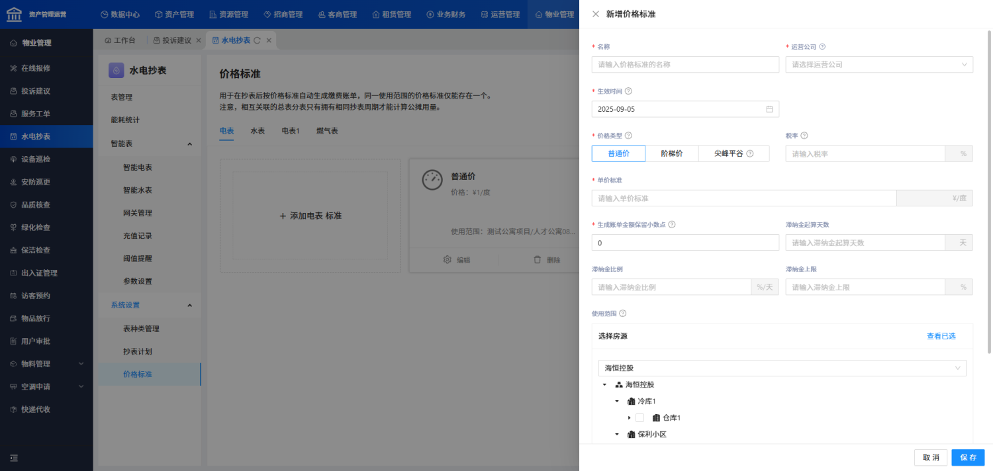Check the 仓库1 checkbox
The height and width of the screenshot is (471, 993).
pyautogui.click(x=639, y=418)
